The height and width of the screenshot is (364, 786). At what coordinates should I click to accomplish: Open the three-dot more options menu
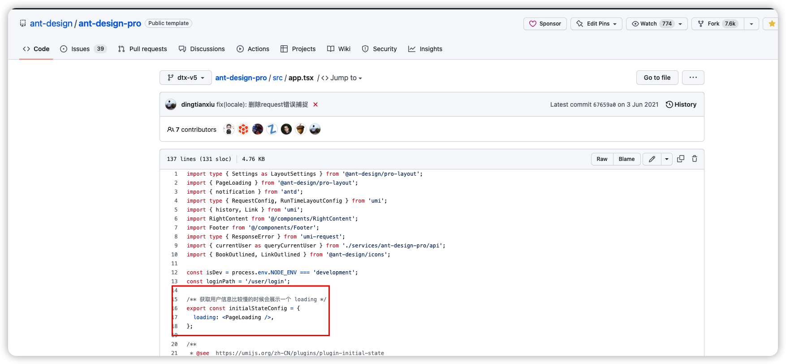coord(693,78)
